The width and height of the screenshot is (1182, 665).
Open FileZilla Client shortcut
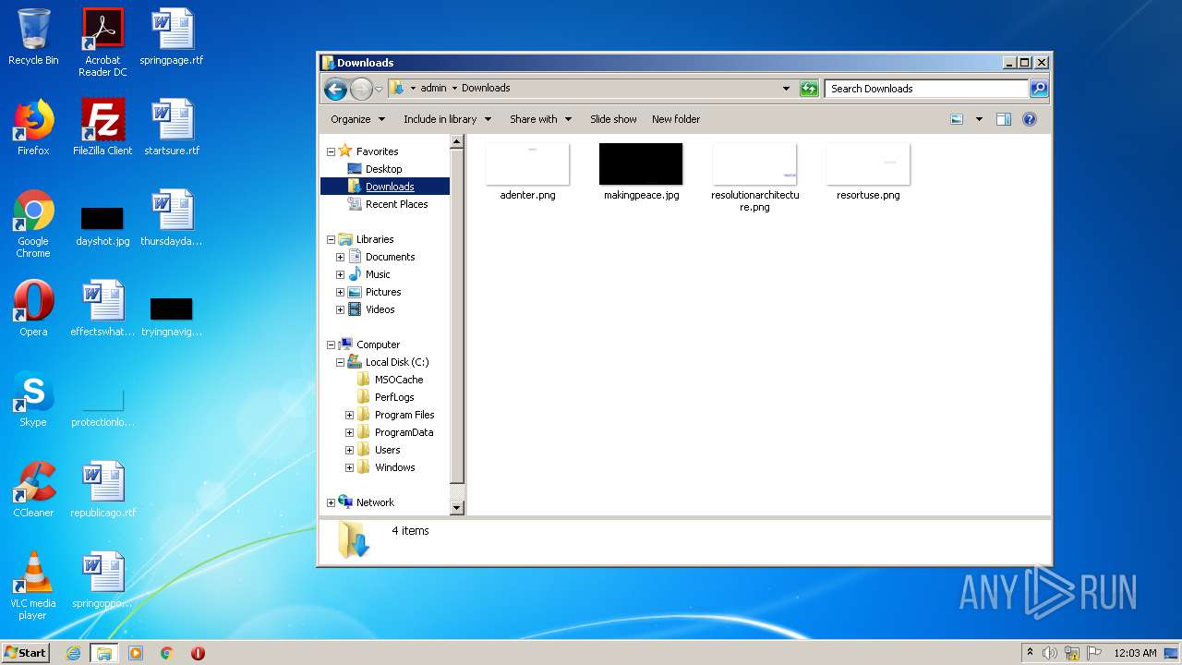tap(103, 127)
